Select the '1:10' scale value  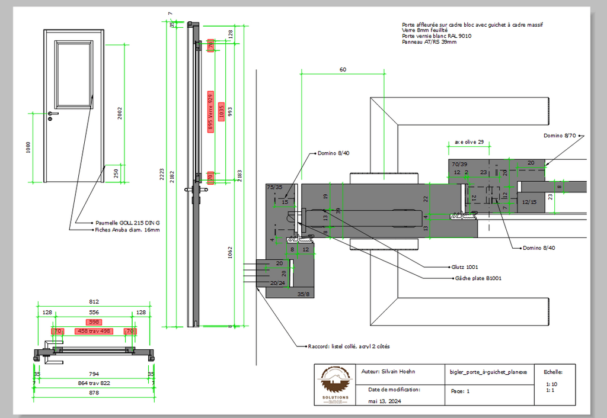[552, 384]
